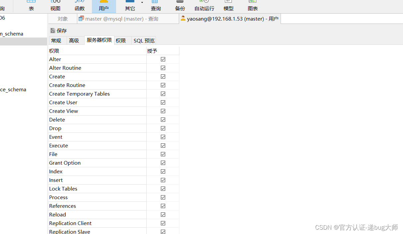
Task: Select the Replication Client row label
Action: click(70, 223)
